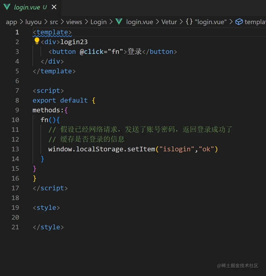Click line number 1 in gutter
The width and height of the screenshot is (266, 276).
(x=17, y=32)
